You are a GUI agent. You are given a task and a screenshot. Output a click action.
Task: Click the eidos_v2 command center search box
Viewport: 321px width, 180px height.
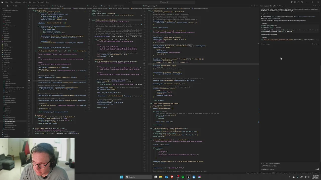164,2
